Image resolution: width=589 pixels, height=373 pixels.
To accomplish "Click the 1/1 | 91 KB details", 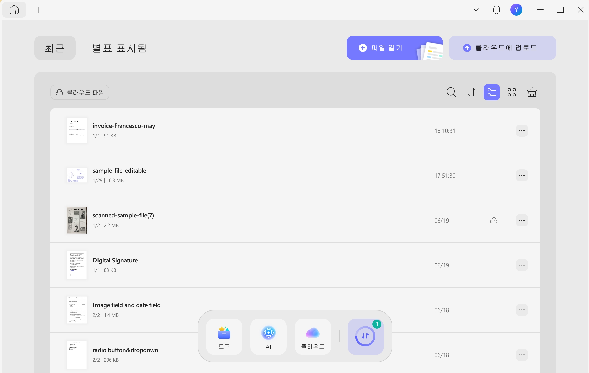I will click(105, 136).
